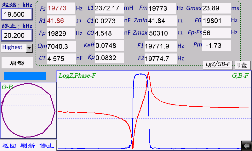Screen dimensions: 252x151
Task: Click the L1 value 2372.17
Action: 109,8
